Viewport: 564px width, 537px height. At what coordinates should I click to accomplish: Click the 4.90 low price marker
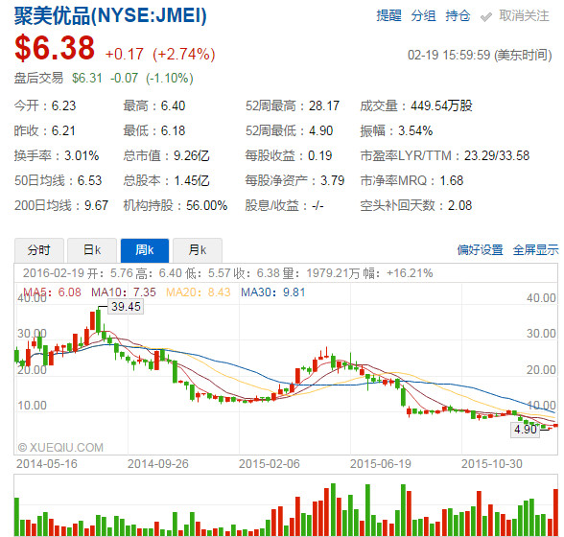[x=526, y=430]
